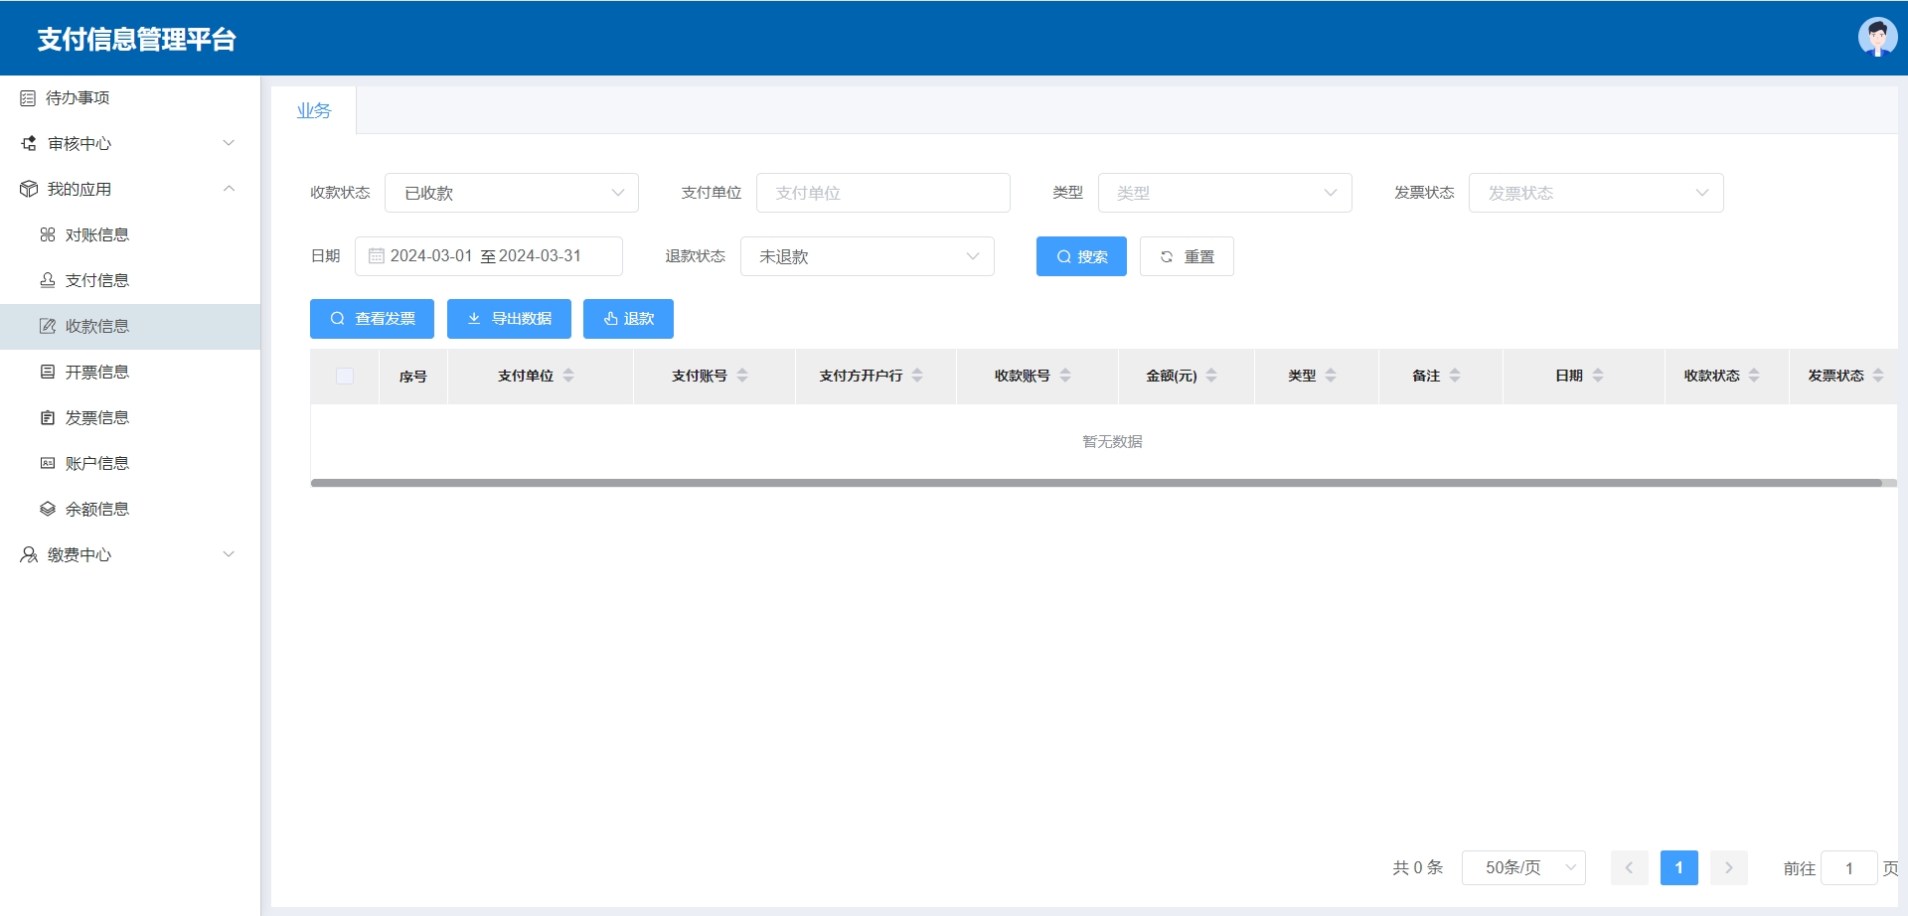Viewport: 1908px width, 916px height.
Task: Open 收款信息 in the sidebar
Action: point(97,327)
